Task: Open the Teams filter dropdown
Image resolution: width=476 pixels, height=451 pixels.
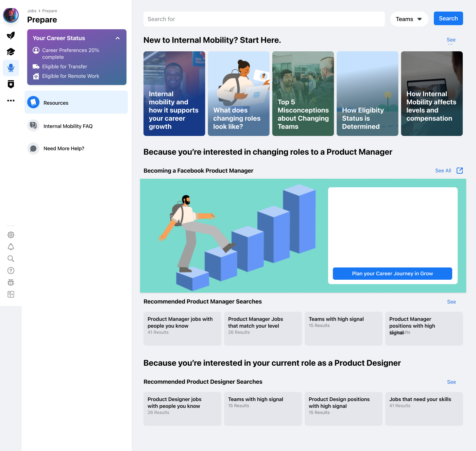Action: click(x=409, y=19)
